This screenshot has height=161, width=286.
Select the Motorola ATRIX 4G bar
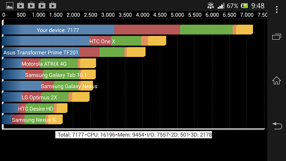49,63
